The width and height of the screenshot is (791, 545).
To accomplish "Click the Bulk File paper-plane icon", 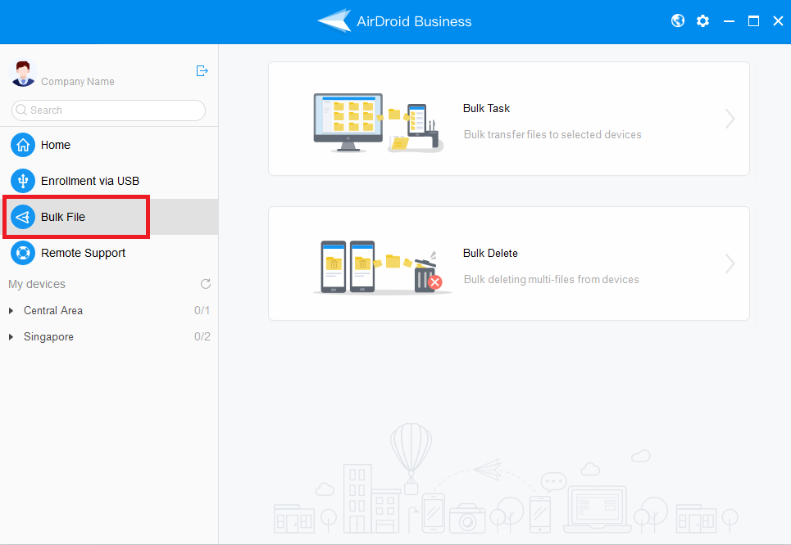I will pos(23,217).
